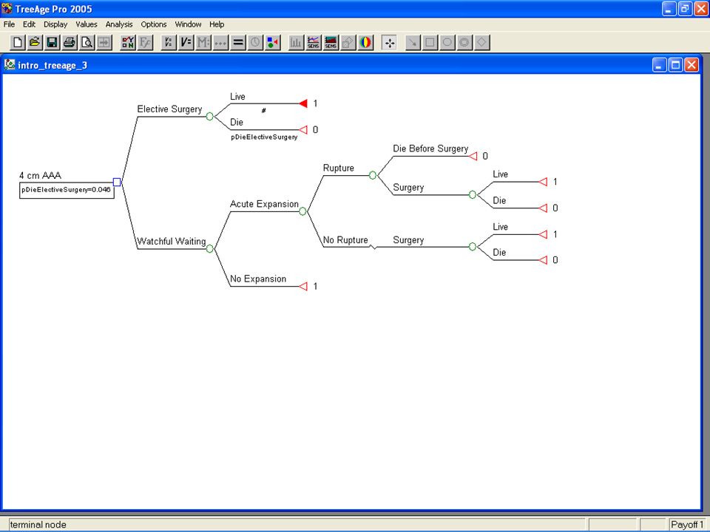Open the Window menu
Image resolution: width=710 pixels, height=532 pixels.
click(x=188, y=24)
